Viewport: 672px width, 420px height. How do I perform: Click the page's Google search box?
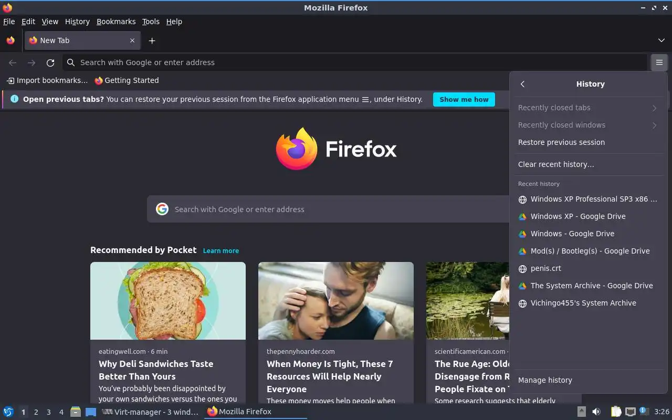[328, 209]
